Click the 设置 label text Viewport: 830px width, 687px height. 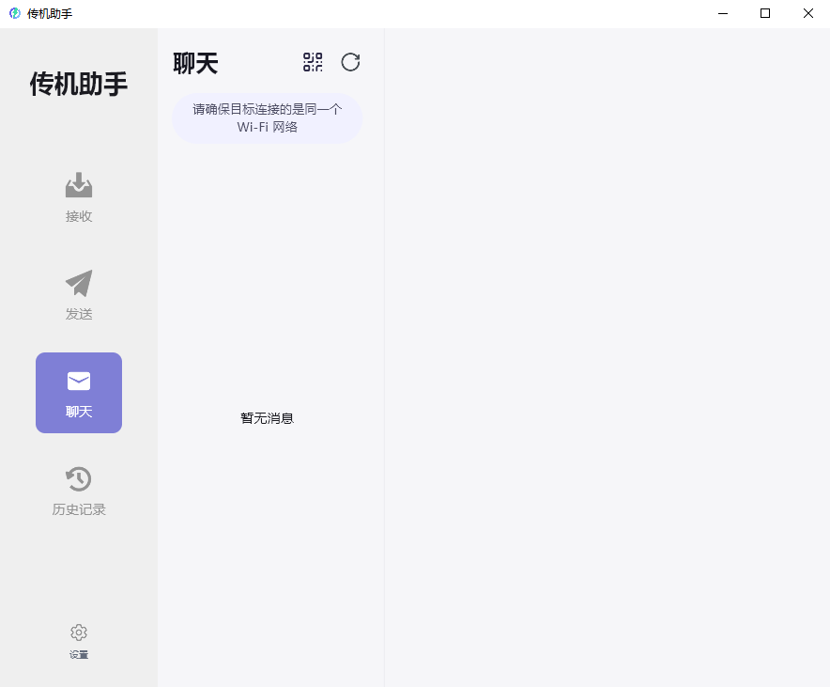click(79, 655)
